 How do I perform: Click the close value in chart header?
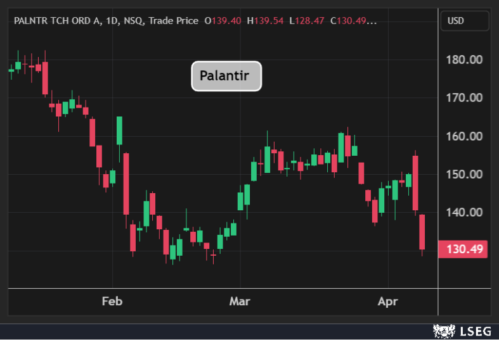(x=353, y=21)
